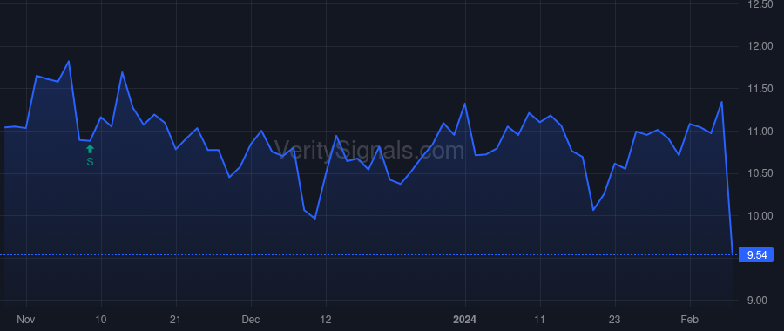The image size is (784, 331).
Task: Click the 11 date label
Action: click(x=540, y=320)
